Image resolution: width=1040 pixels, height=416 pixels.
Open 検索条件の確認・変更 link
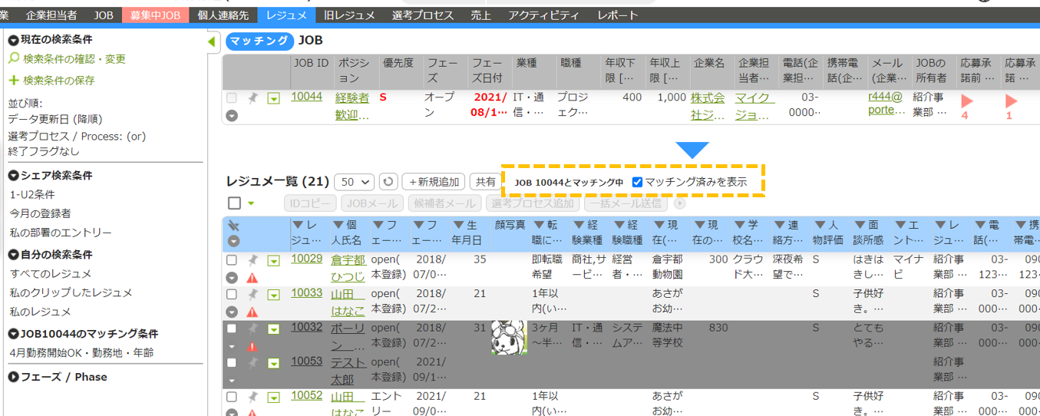[x=74, y=59]
